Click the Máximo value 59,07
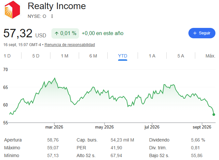Image resolution: width=219 pixels, height=160 pixels. [x=53, y=148]
